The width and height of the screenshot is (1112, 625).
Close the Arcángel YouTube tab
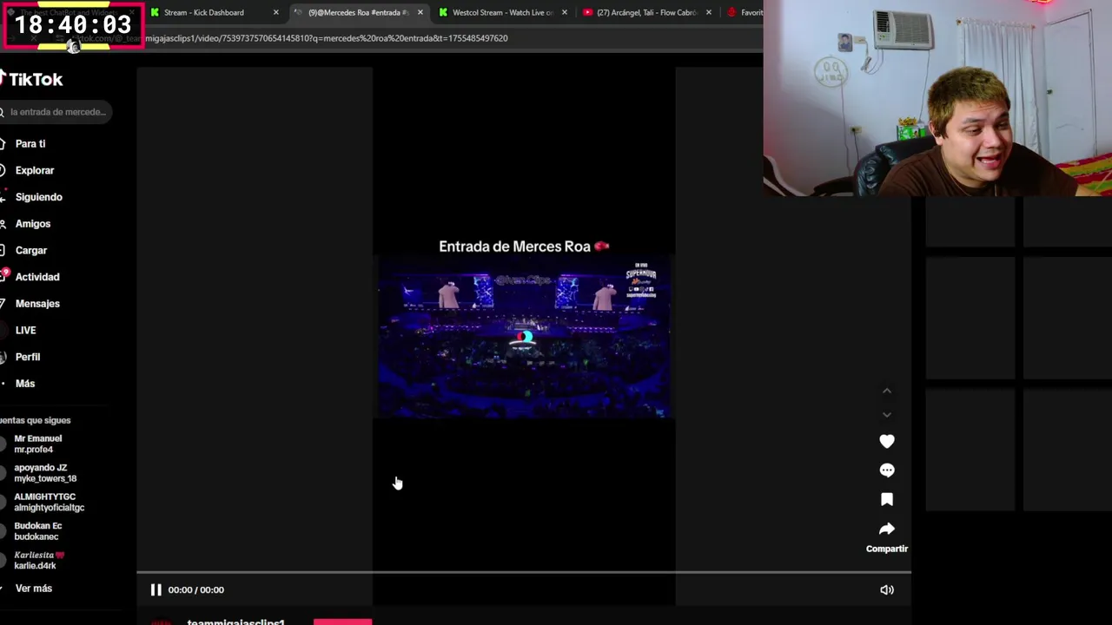point(708,12)
